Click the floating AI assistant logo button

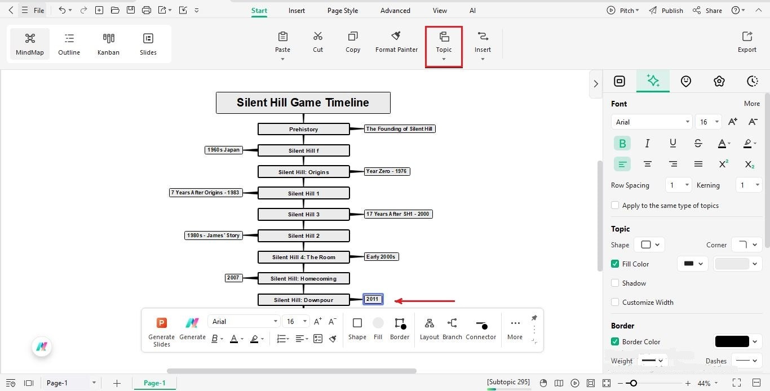tap(42, 346)
